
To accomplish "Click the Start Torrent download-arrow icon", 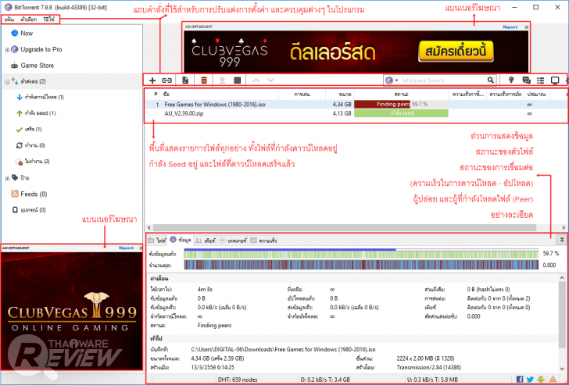I will pos(222,80).
